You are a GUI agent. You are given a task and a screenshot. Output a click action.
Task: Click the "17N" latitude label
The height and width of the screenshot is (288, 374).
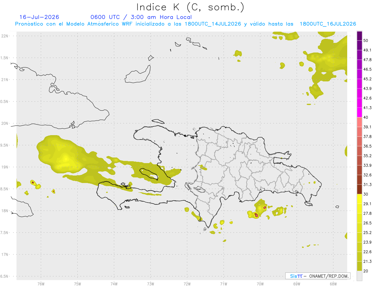pyautogui.click(x=5, y=254)
